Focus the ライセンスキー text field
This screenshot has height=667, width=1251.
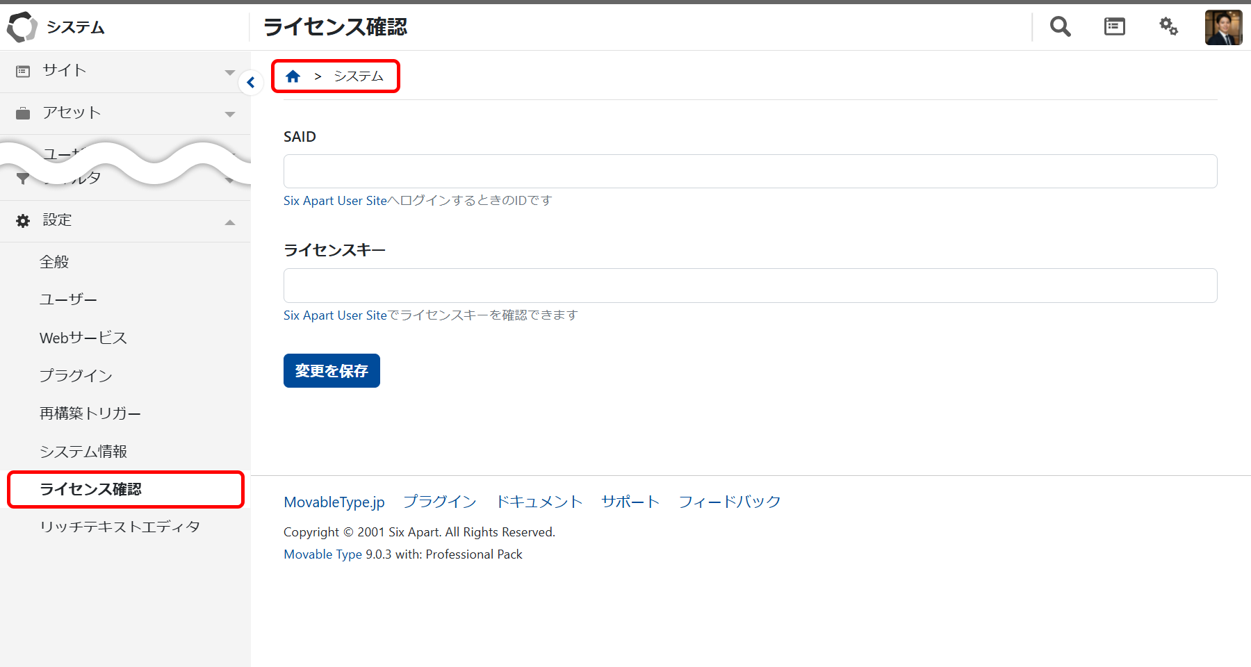(750, 286)
